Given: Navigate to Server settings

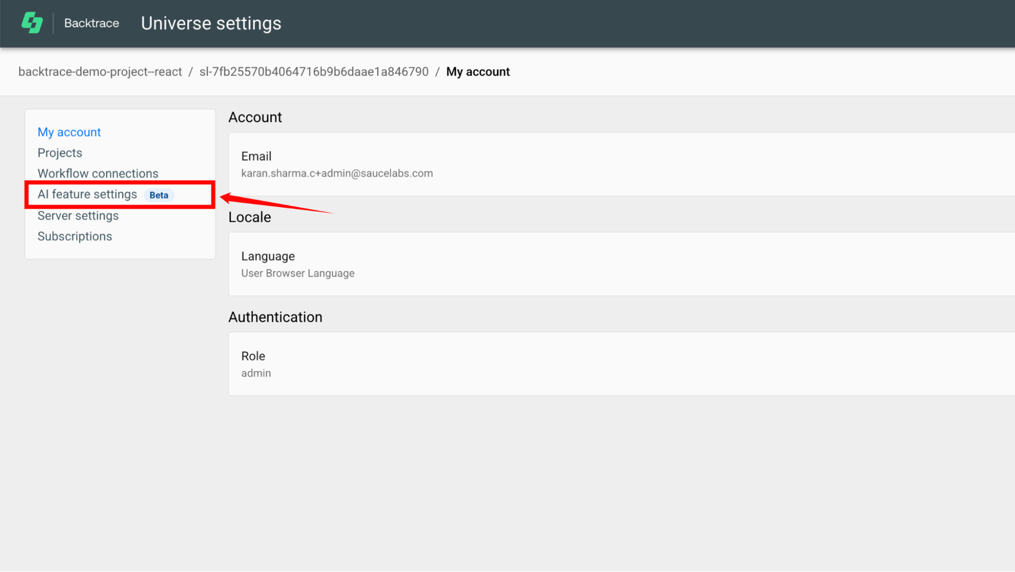Looking at the screenshot, I should tap(78, 216).
